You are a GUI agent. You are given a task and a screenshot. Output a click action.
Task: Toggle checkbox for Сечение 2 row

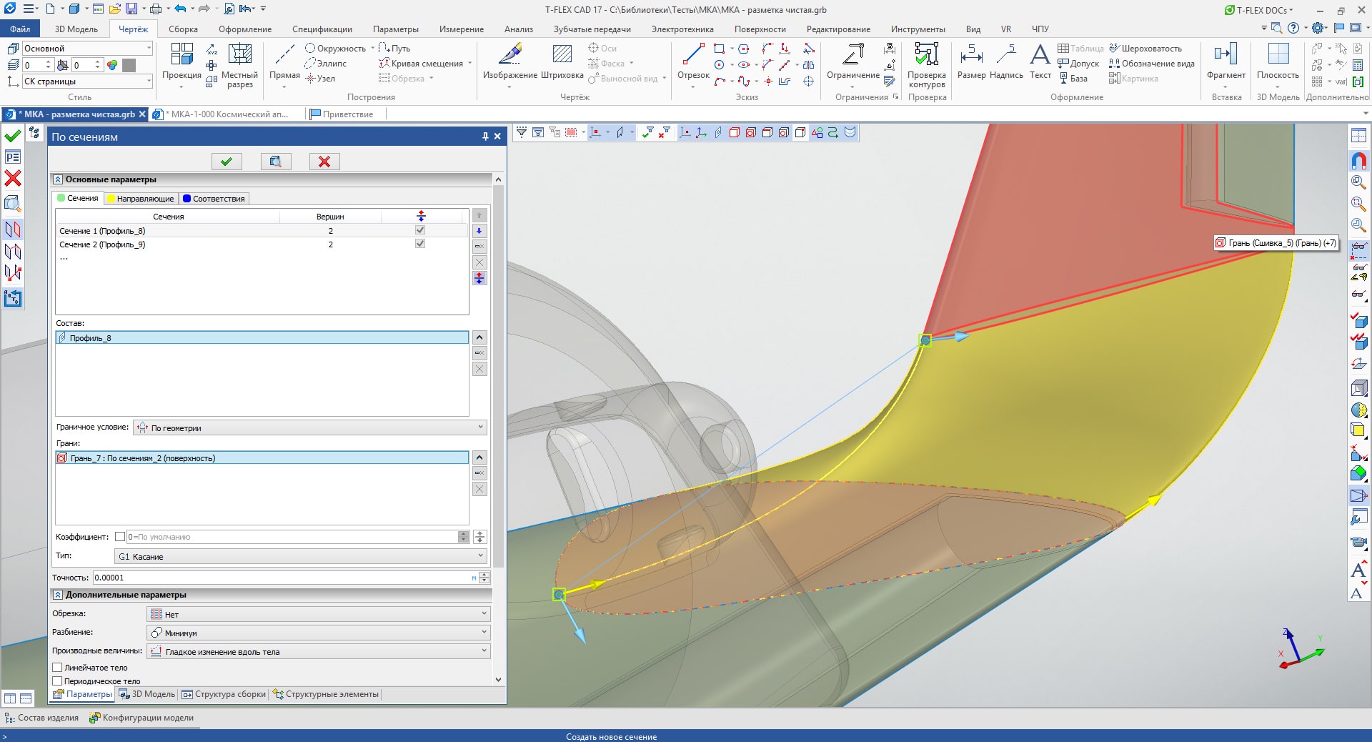pos(420,244)
